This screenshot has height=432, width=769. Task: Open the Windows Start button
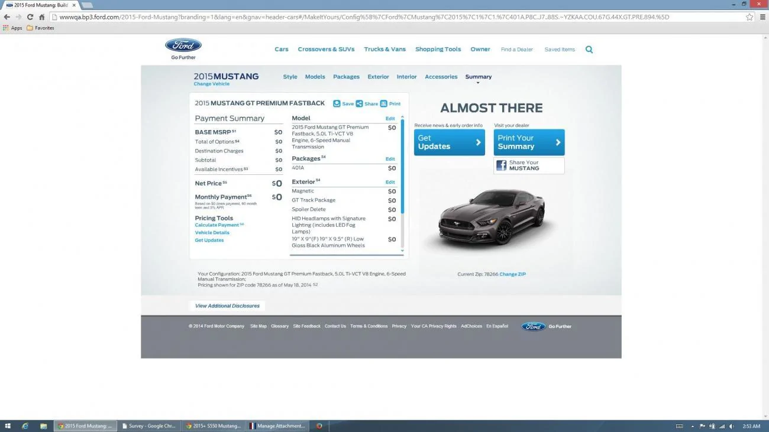pyautogui.click(x=8, y=425)
